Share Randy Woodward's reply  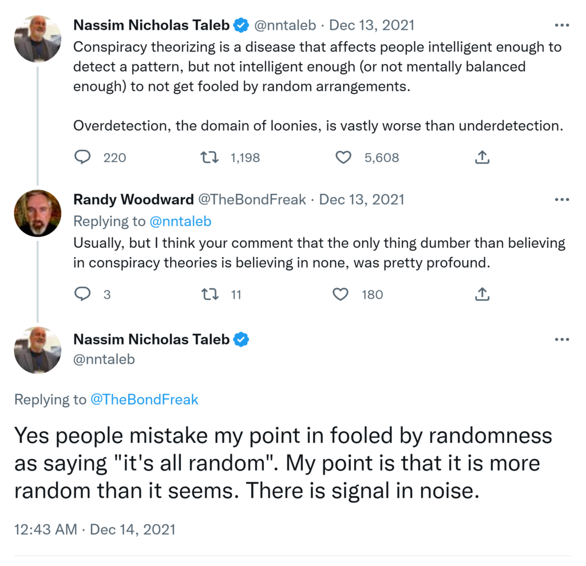[482, 294]
